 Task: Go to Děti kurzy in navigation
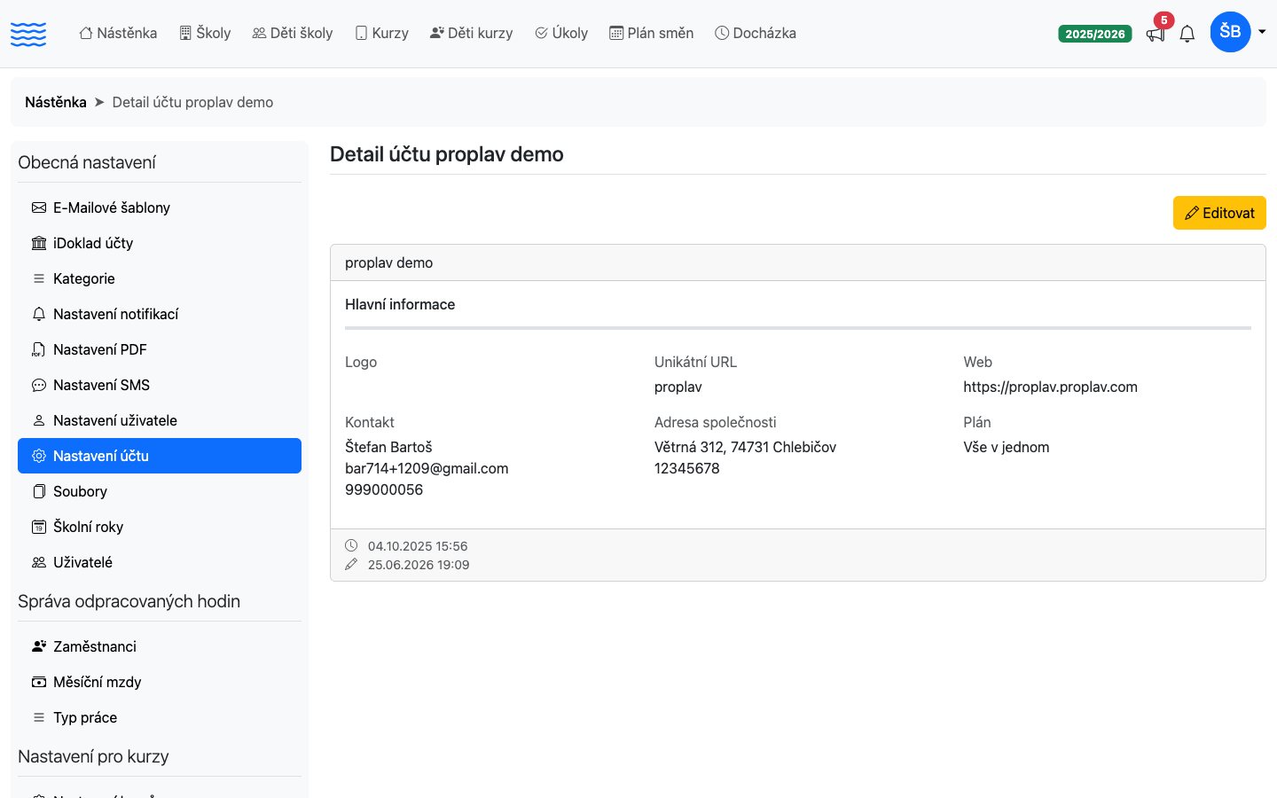(471, 33)
